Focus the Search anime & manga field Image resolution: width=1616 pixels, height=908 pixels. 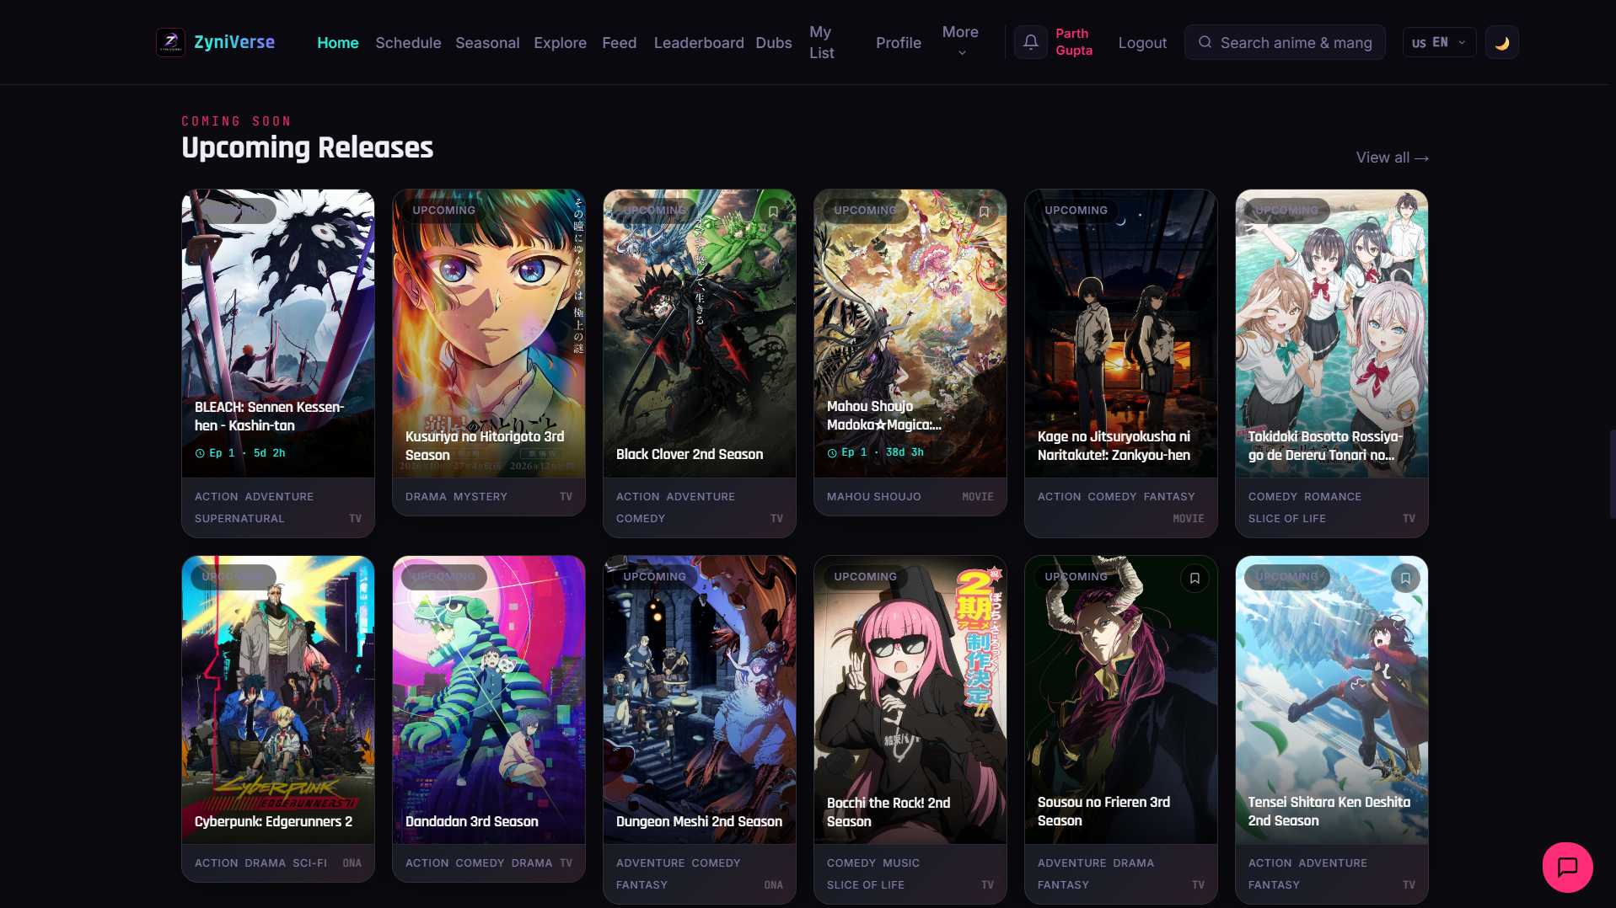pyautogui.click(x=1285, y=42)
